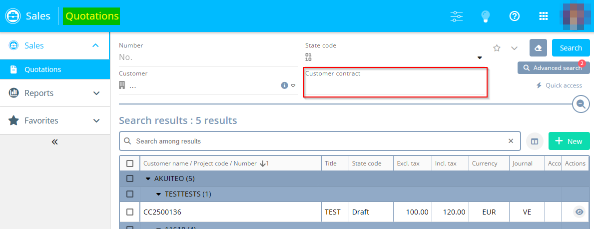
Task: Open the help question mark icon
Action: [x=515, y=16]
